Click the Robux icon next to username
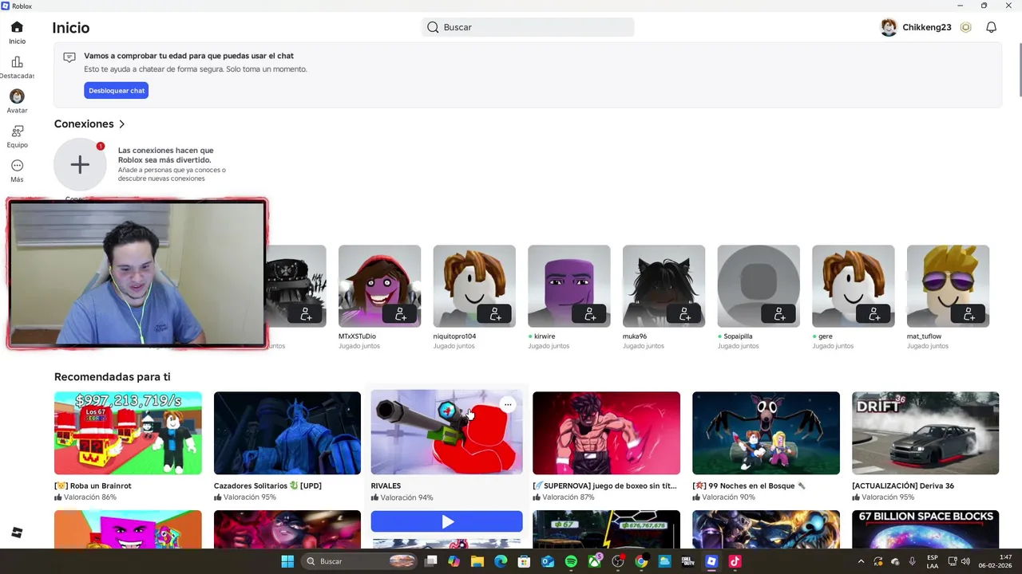This screenshot has height=574, width=1022. coord(966,27)
